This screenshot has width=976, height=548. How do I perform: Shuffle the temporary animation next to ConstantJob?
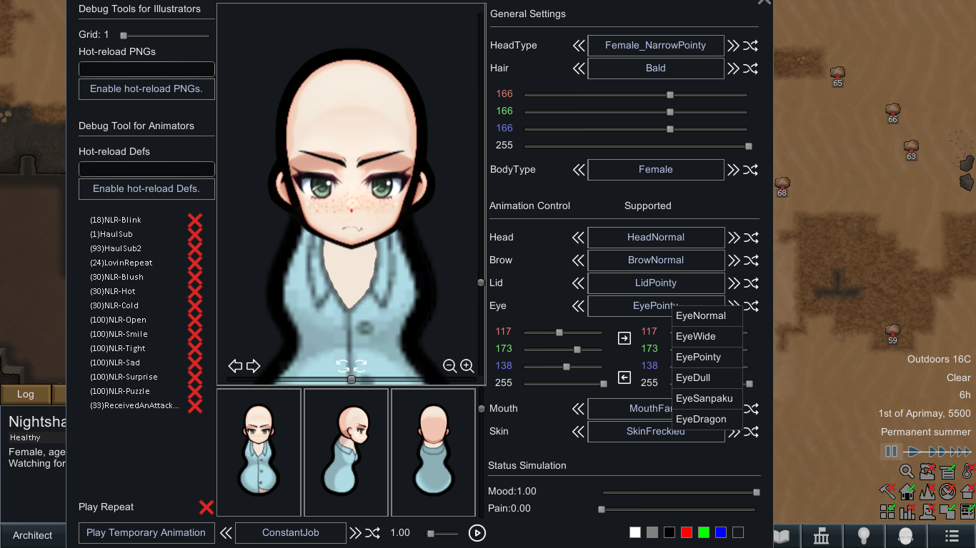372,533
